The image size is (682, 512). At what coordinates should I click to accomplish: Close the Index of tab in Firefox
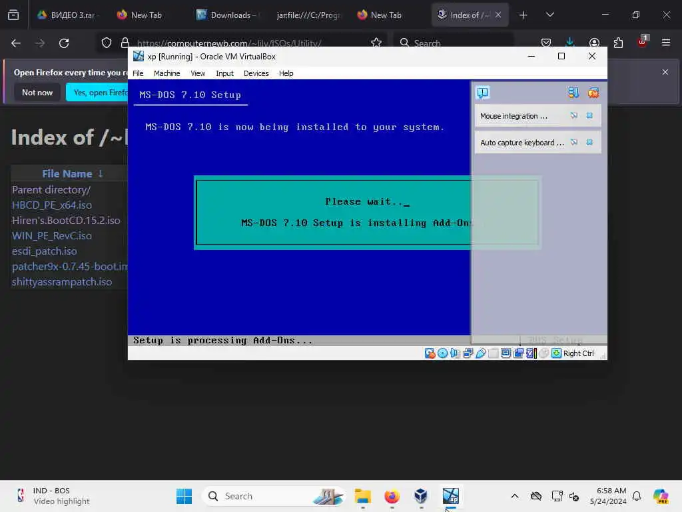tap(498, 15)
